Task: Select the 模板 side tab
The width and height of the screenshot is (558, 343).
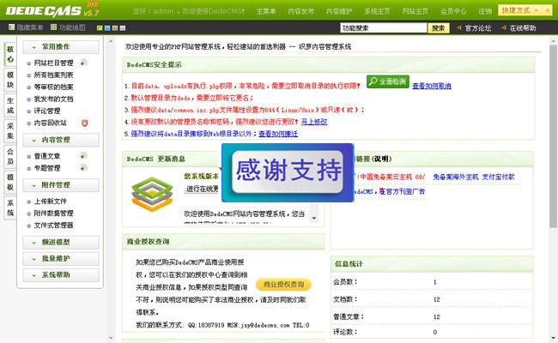Action: pos(10,182)
